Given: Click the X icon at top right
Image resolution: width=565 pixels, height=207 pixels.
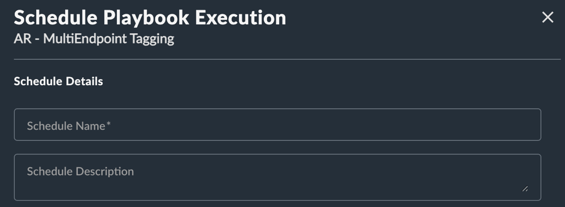Looking at the screenshot, I should (547, 17).
